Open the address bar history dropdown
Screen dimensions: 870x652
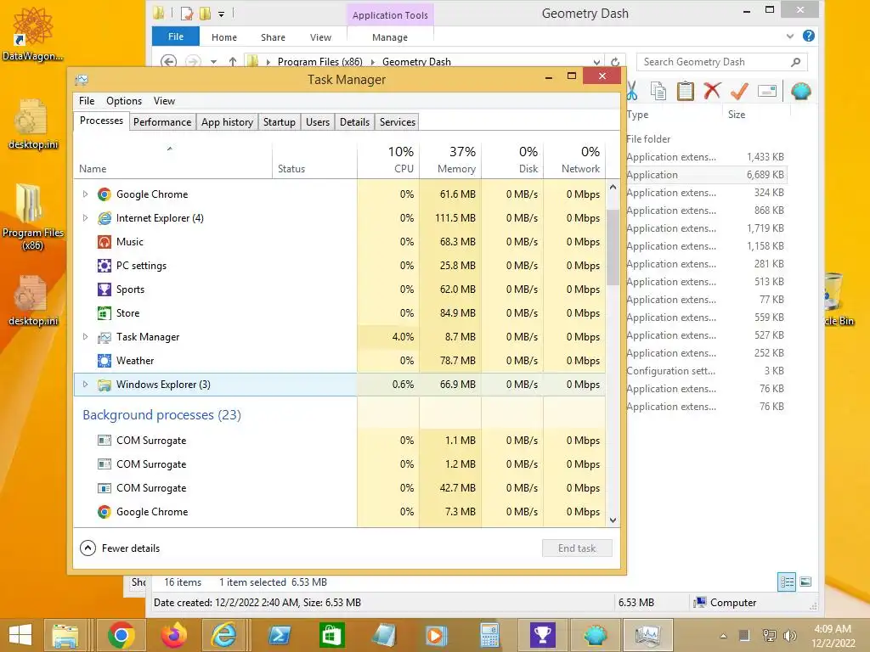coord(596,62)
